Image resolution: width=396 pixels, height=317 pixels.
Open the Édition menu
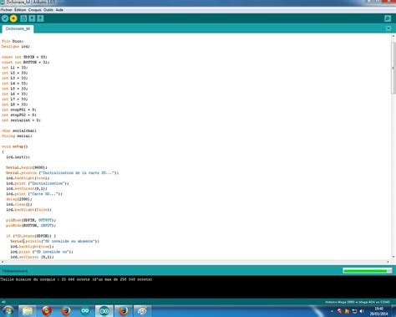click(20, 10)
